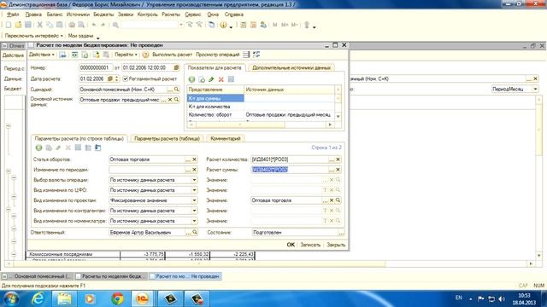Expand the Действия dropdown in calculation window
Image resolution: width=547 pixels, height=307 pixels.
42,55
